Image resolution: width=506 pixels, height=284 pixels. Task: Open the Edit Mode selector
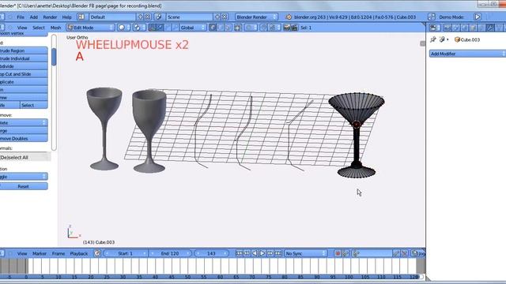91,28
